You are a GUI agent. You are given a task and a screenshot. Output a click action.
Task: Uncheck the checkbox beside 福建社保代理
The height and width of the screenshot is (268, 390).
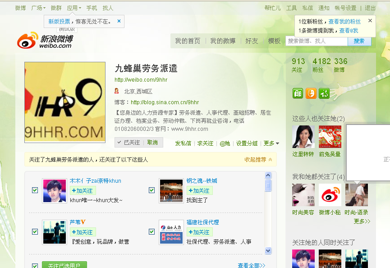[151, 231]
